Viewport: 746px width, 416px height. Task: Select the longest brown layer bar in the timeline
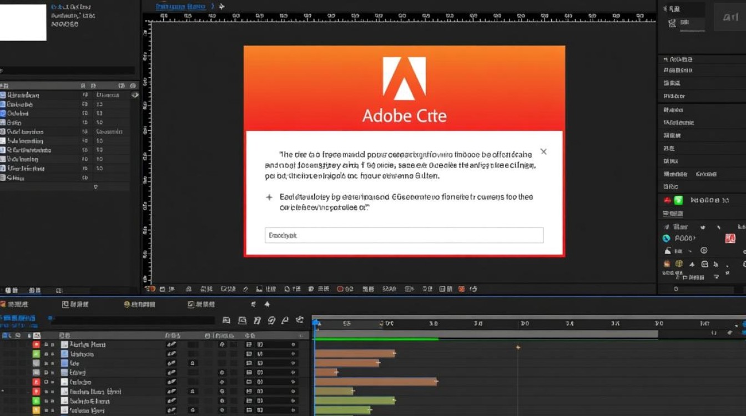point(376,382)
